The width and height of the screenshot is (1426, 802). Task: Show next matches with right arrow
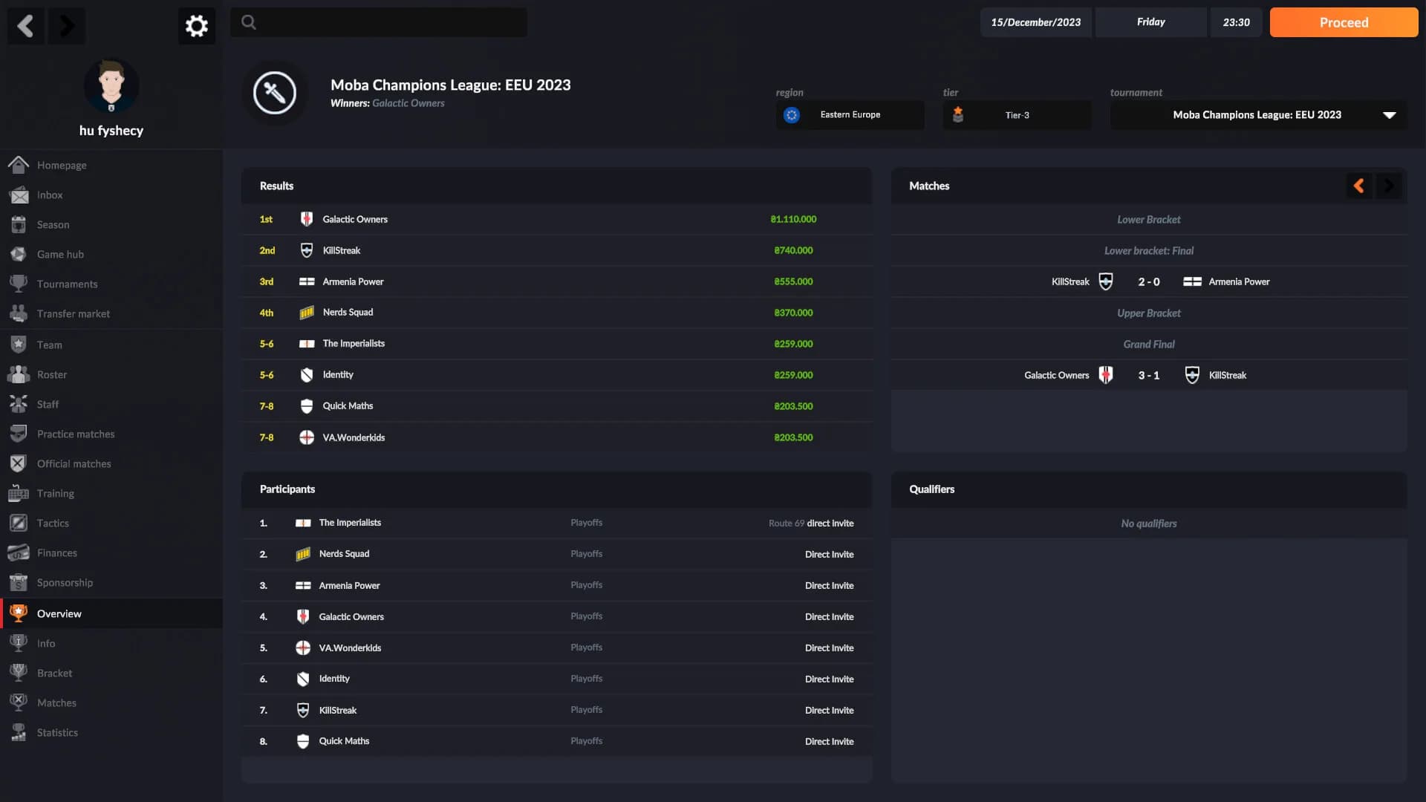[x=1389, y=186]
